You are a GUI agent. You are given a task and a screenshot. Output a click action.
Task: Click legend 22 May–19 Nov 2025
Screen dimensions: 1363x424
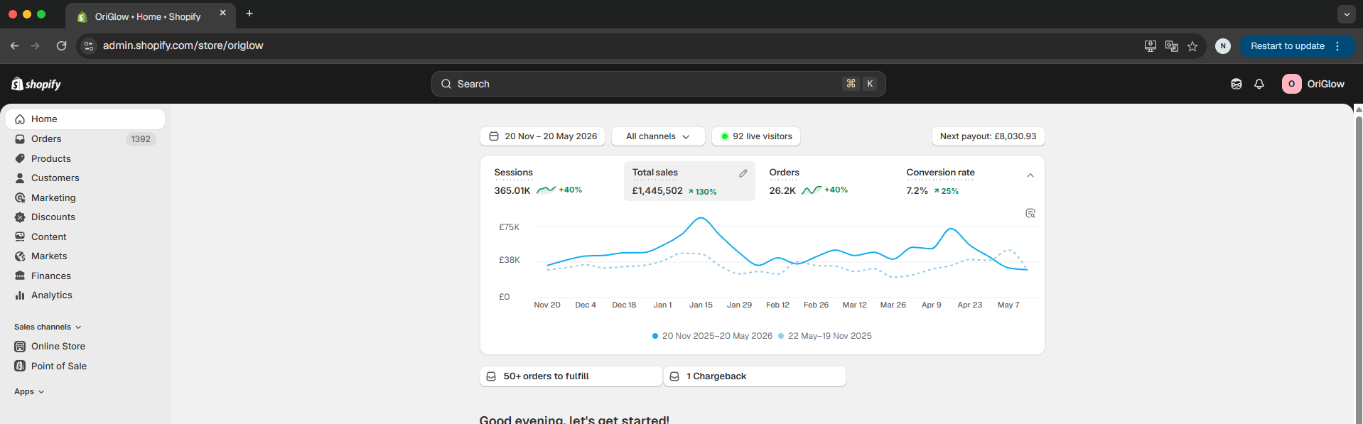(x=824, y=336)
